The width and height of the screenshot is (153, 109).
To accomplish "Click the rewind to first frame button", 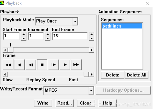I will 8,65.
